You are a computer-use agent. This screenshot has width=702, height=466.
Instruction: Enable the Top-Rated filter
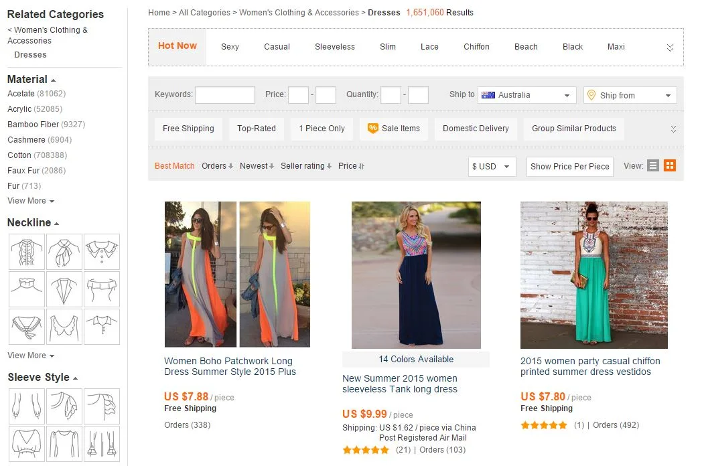click(x=257, y=129)
